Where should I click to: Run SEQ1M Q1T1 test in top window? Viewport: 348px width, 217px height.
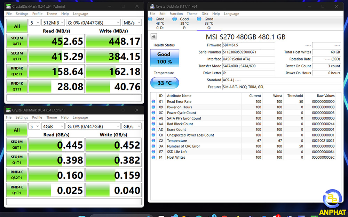point(17,56)
